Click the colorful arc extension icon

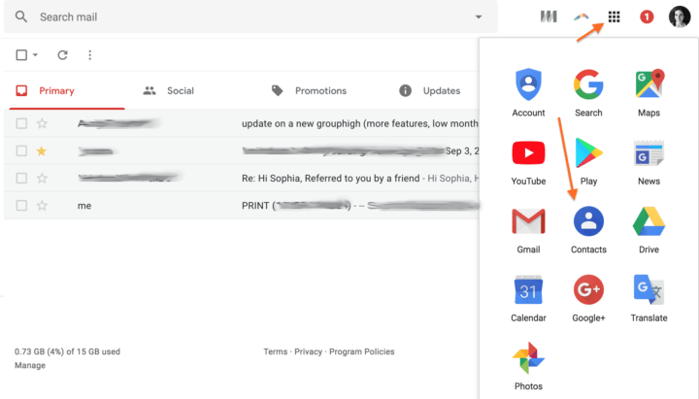pyautogui.click(x=581, y=17)
